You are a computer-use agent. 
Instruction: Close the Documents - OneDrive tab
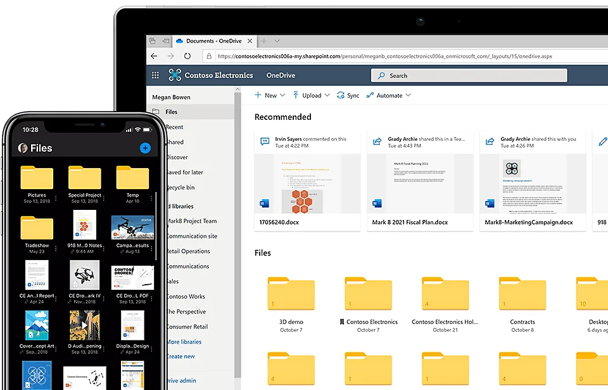[x=250, y=41]
